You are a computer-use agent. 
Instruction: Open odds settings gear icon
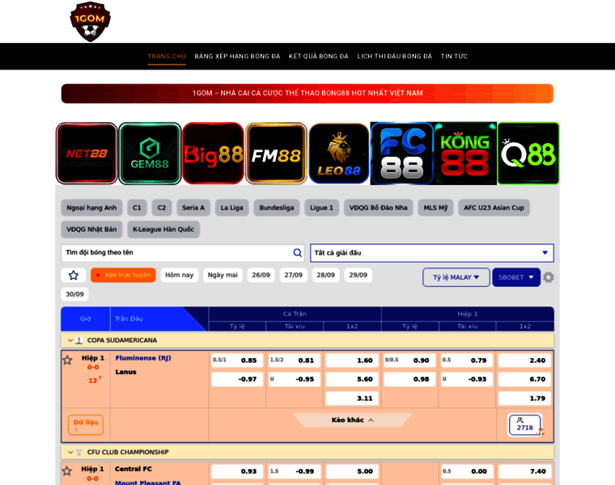(549, 277)
